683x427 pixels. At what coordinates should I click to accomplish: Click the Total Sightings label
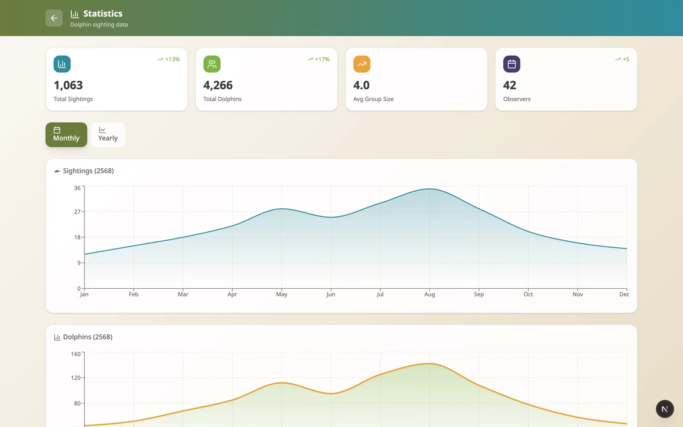pos(73,99)
